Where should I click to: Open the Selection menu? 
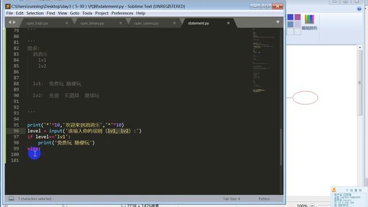pos(35,13)
